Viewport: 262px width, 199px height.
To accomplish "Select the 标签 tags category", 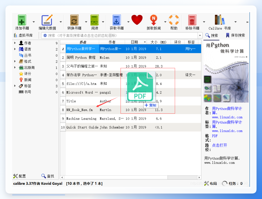I will pyautogui.click(x=28, y=86).
